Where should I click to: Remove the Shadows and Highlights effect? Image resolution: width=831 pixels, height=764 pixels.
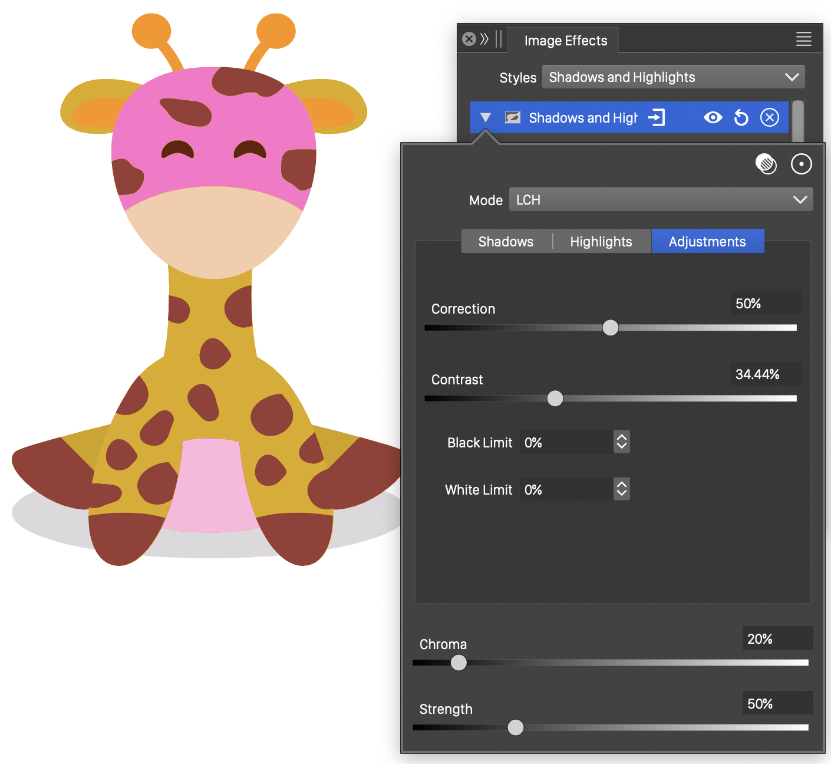point(769,118)
